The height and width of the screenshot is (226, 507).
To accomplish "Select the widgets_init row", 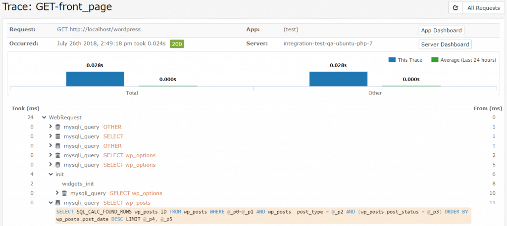I will pos(78,183).
